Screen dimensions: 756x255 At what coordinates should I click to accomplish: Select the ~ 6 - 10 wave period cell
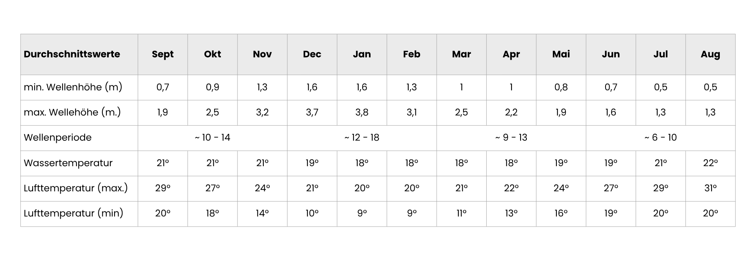661,138
